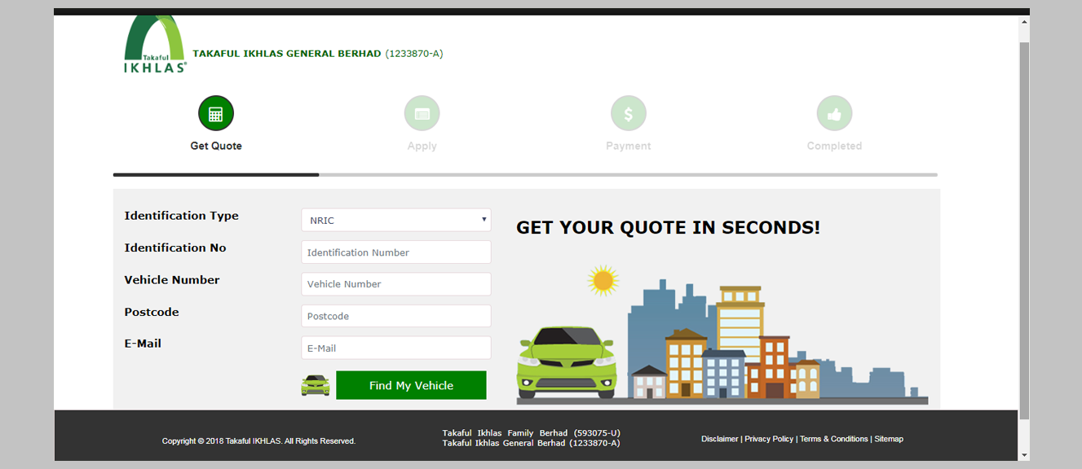Click the vertical scrollbar thumb

(1024, 230)
